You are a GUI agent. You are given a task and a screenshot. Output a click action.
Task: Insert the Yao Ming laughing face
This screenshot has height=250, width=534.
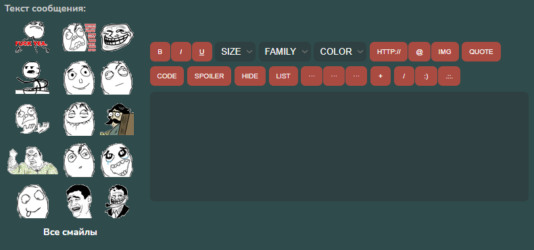pyautogui.click(x=79, y=201)
